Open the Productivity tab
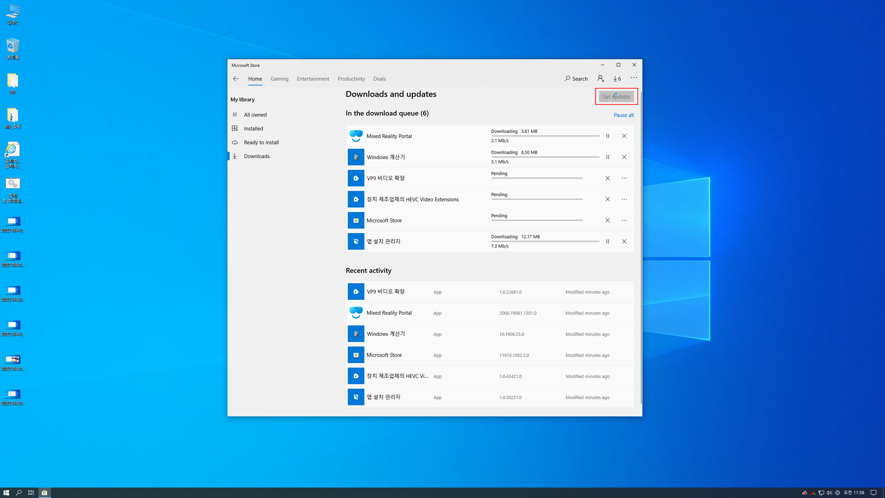Viewport: 885px width, 498px height. click(351, 79)
